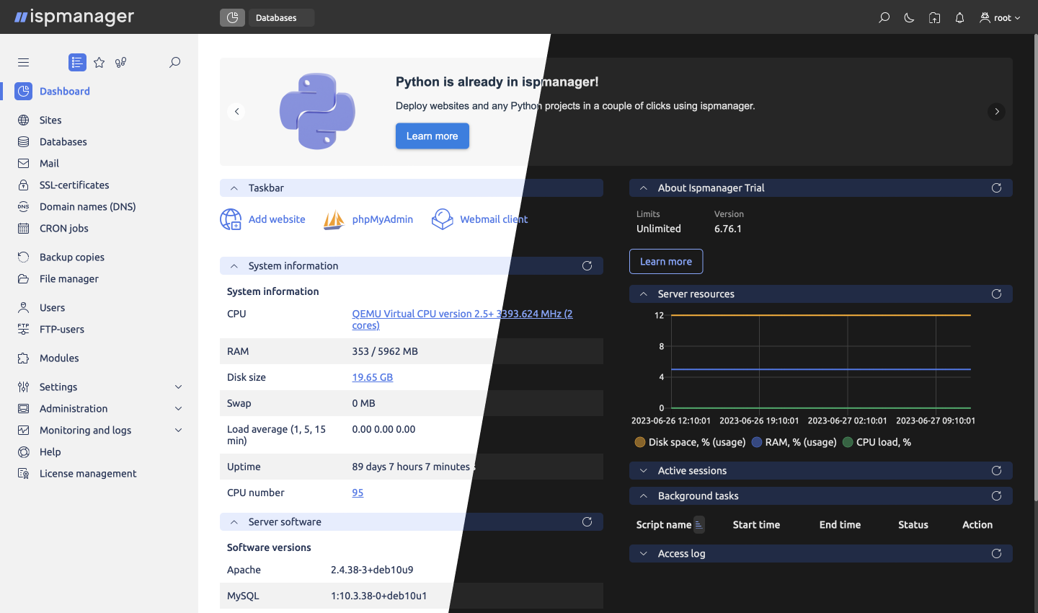Click Learn more on the Python banner

432,136
